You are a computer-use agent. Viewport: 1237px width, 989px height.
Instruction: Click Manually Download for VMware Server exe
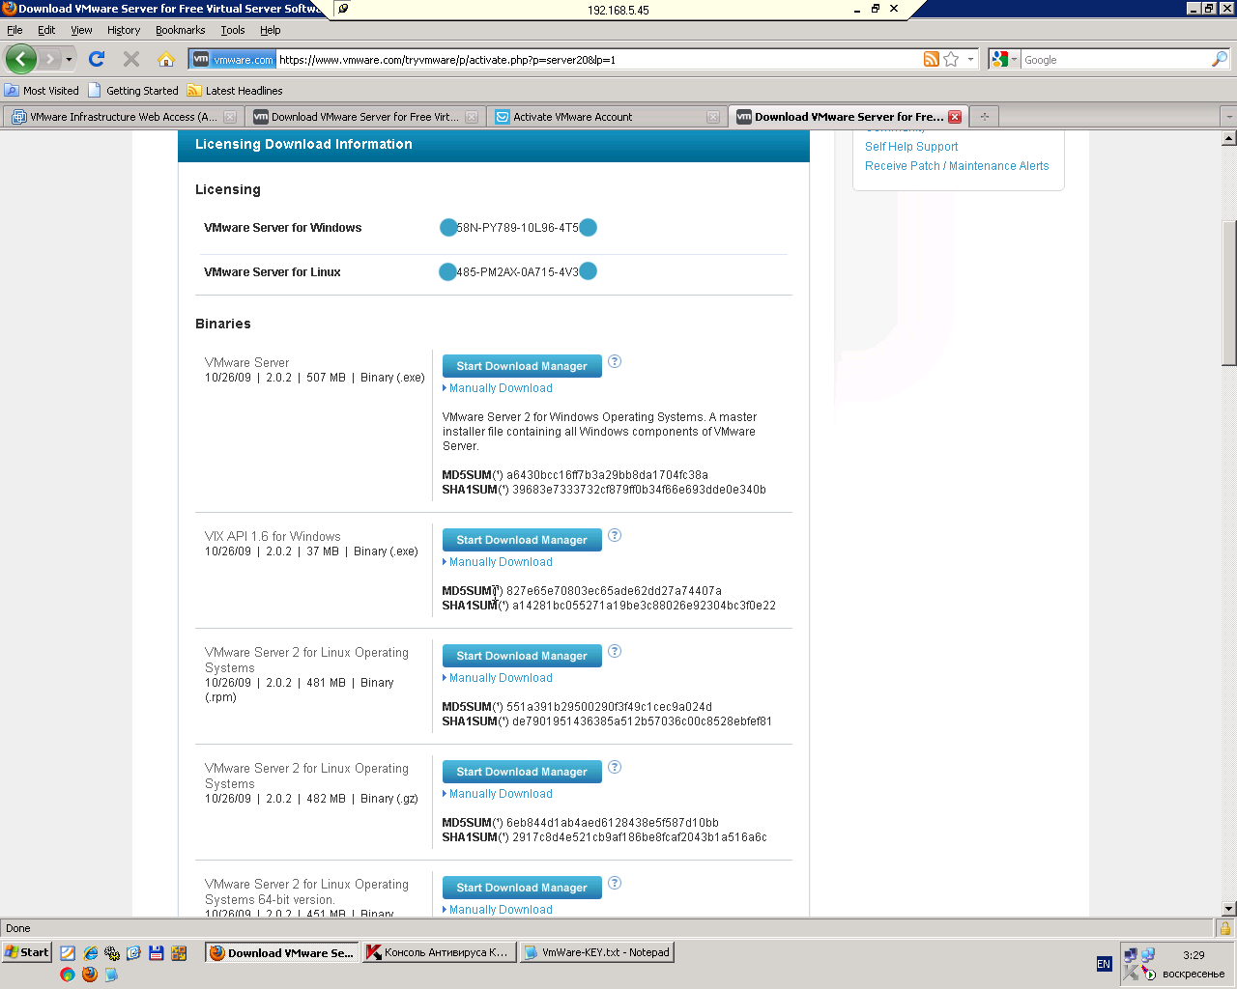point(501,388)
